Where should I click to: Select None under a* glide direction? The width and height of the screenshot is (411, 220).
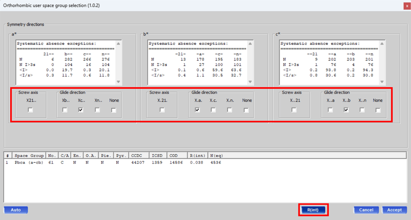[x=114, y=110]
